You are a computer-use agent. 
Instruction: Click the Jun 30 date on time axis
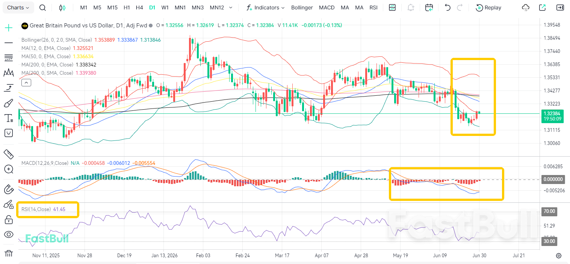coord(479,255)
